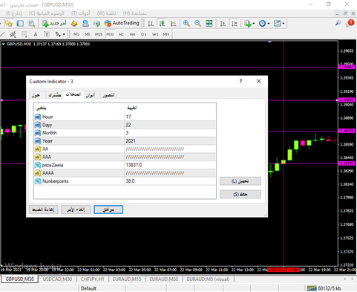357x292 pixels.
Task: Switch chart to D1 timeframe
Action: (144, 34)
